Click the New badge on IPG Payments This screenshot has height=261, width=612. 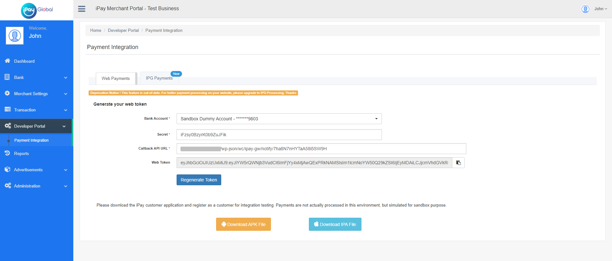point(176,74)
